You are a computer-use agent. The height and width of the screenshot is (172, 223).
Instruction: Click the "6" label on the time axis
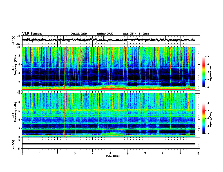click(x=128, y=153)
